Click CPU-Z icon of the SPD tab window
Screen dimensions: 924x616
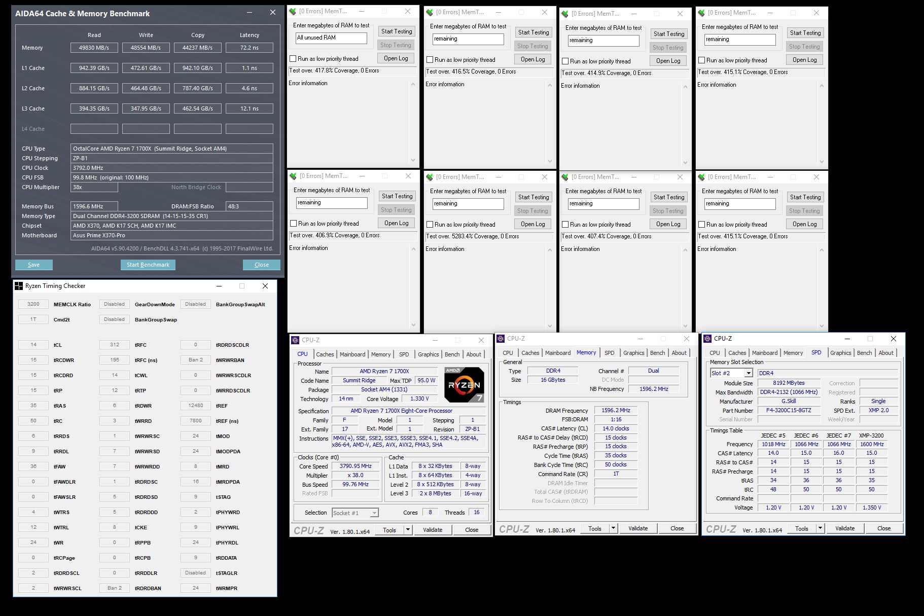pos(708,339)
